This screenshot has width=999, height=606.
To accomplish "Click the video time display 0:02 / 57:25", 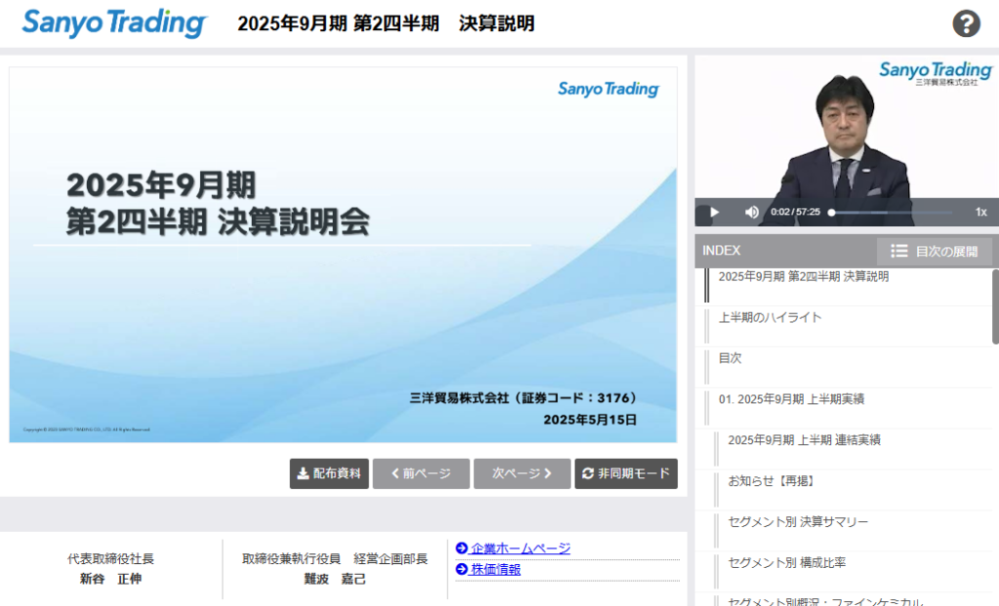I will [795, 212].
